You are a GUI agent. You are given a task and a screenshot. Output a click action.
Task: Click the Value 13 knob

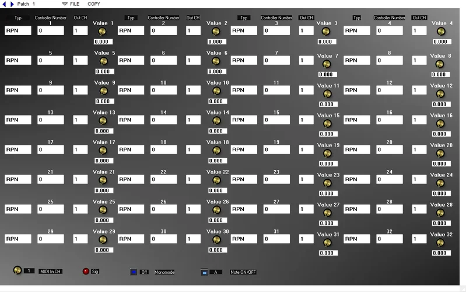(103, 120)
